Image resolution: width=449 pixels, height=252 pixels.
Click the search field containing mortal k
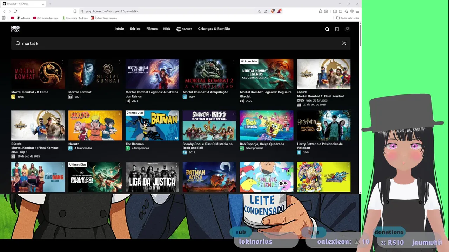pyautogui.click(x=181, y=43)
